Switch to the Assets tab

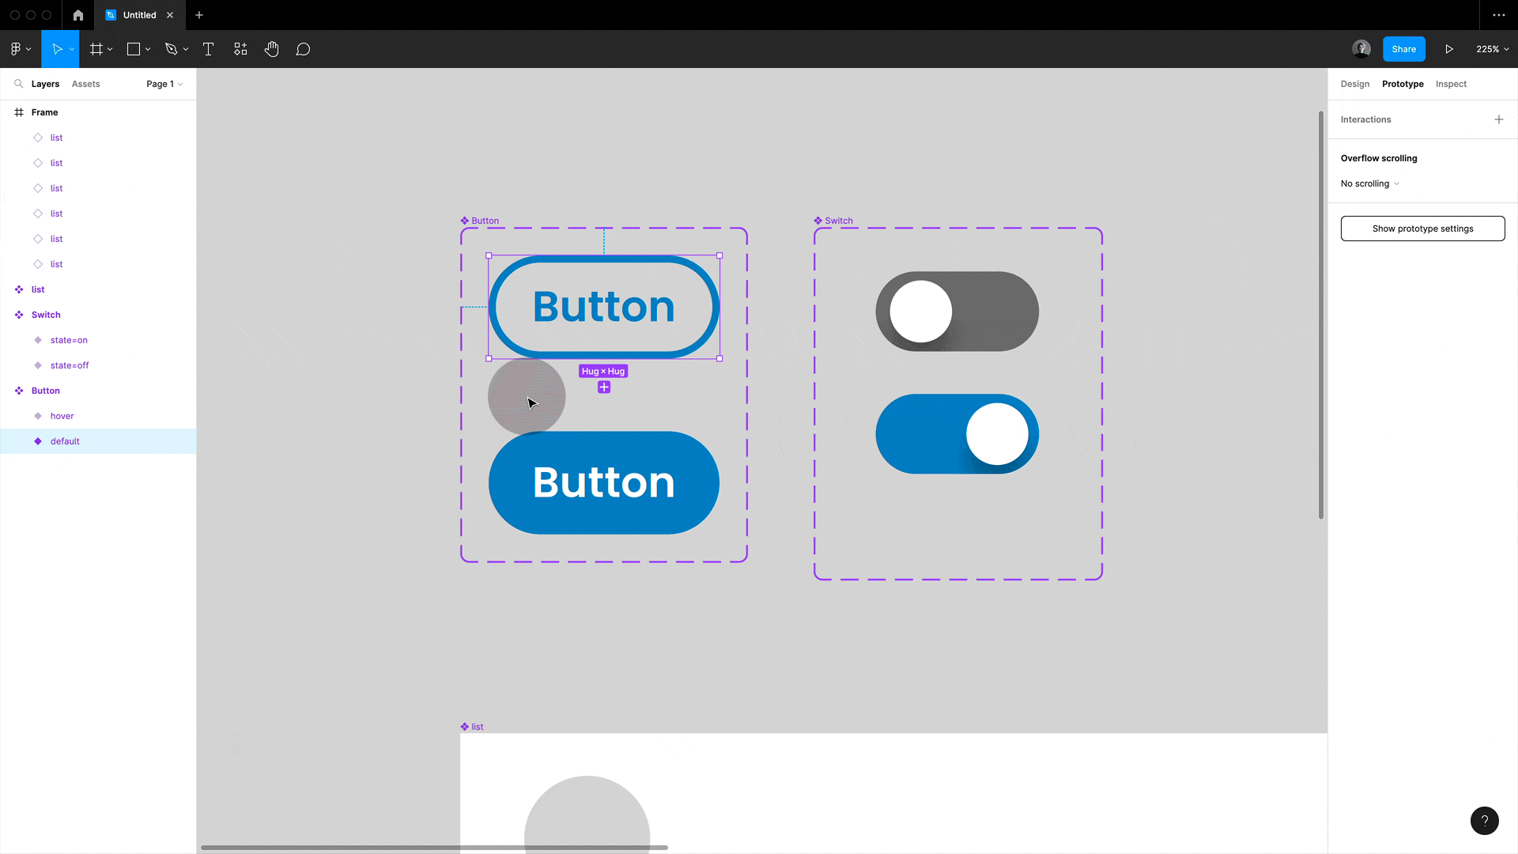(x=85, y=84)
